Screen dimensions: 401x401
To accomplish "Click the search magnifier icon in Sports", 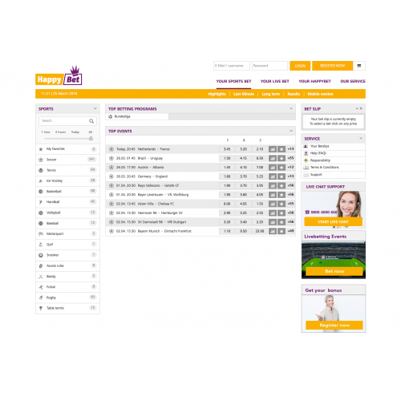I will click(91, 121).
